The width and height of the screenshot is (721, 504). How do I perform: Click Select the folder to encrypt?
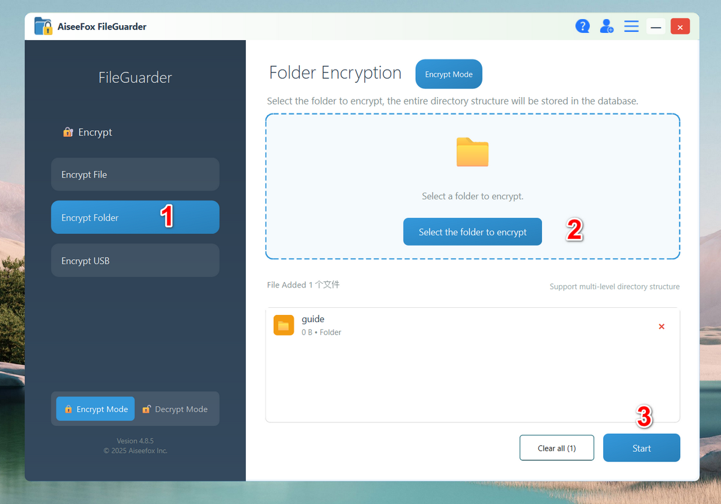pyautogui.click(x=472, y=232)
